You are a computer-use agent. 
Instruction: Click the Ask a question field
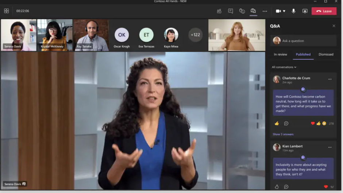coord(303,41)
